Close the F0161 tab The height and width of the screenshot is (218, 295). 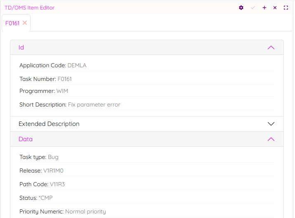pyautogui.click(x=25, y=23)
